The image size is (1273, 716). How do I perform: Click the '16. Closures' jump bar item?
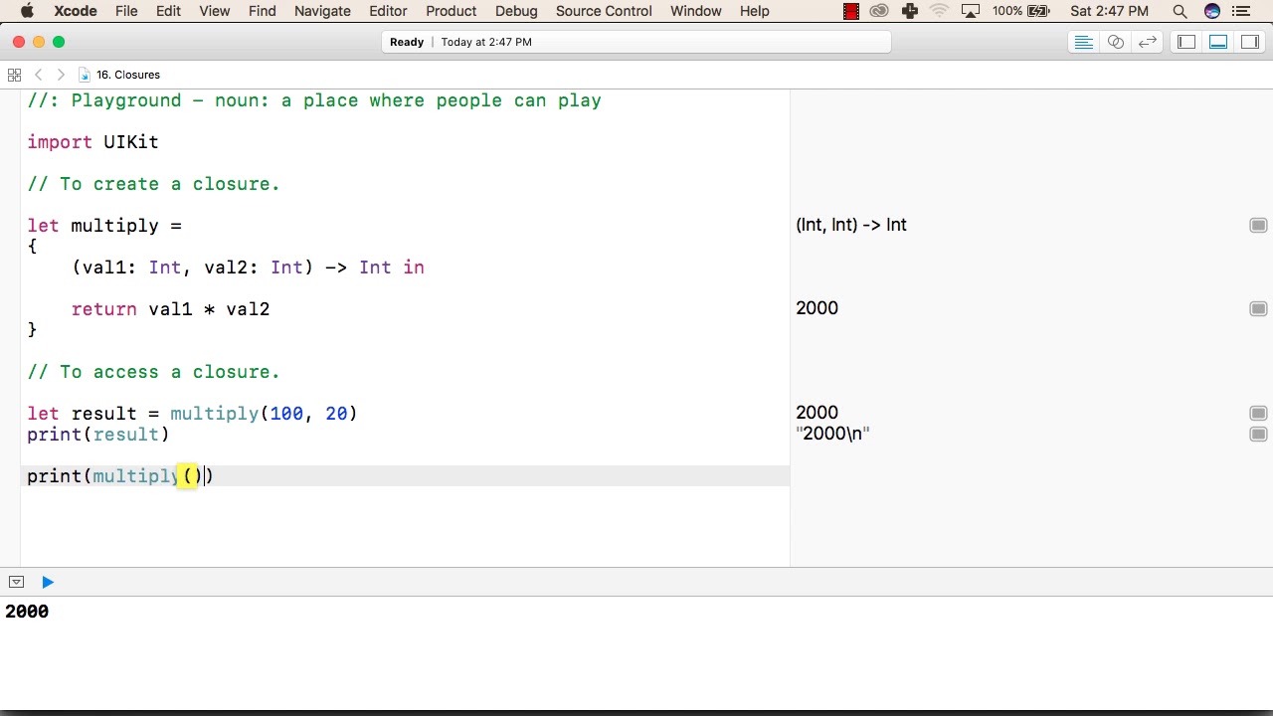click(x=120, y=75)
